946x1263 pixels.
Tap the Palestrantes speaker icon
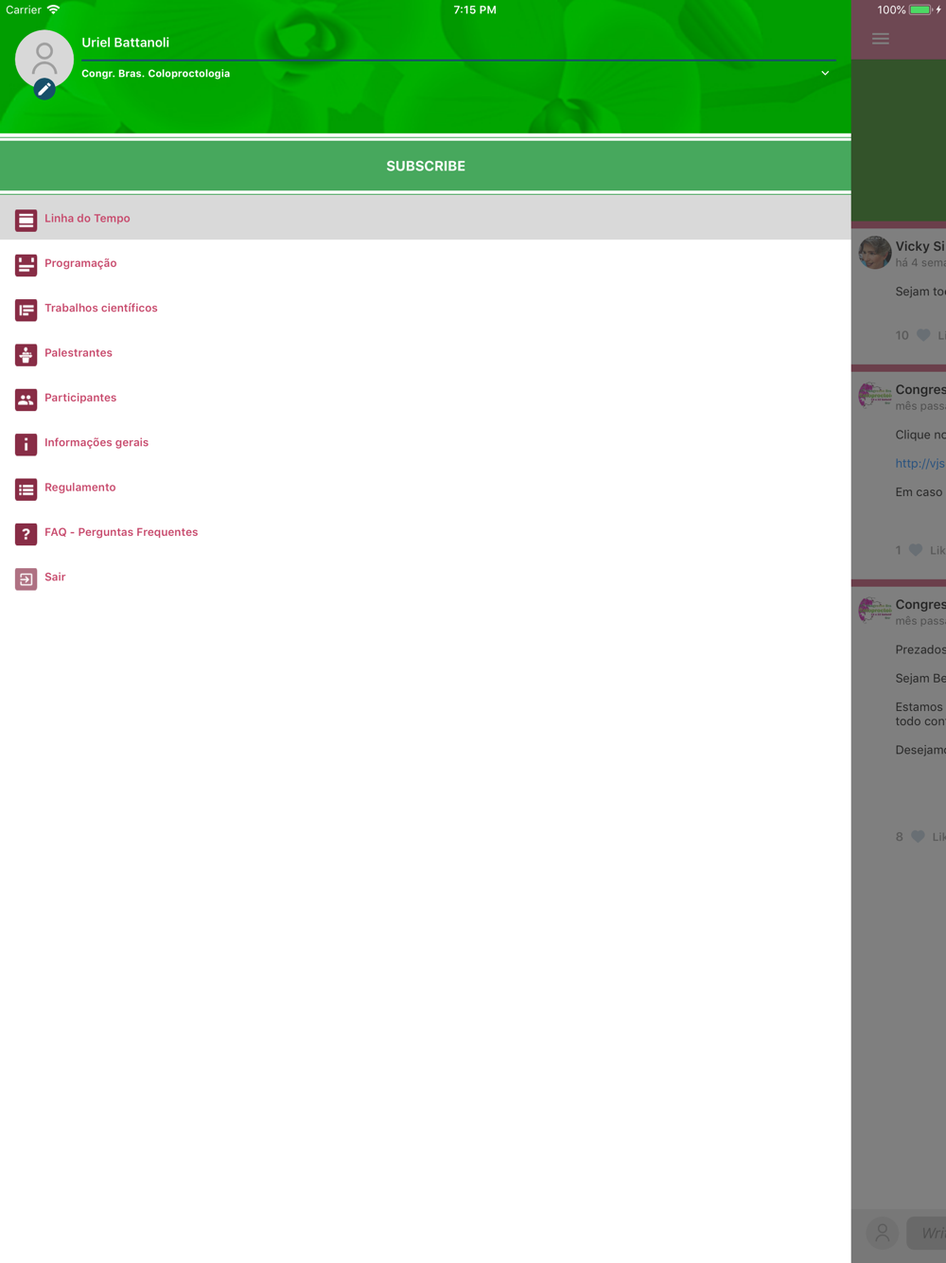click(x=26, y=354)
